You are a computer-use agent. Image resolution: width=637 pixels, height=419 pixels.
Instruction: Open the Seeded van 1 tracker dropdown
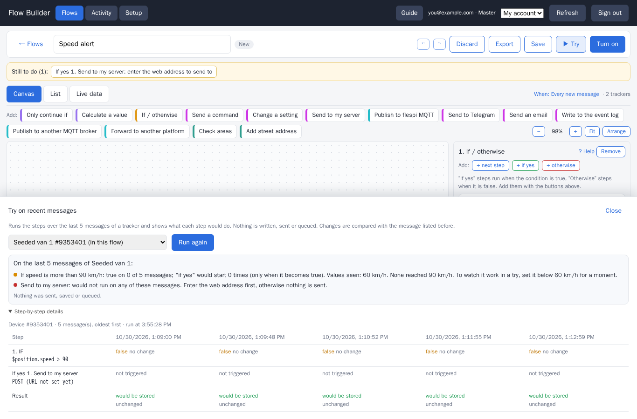(88, 242)
